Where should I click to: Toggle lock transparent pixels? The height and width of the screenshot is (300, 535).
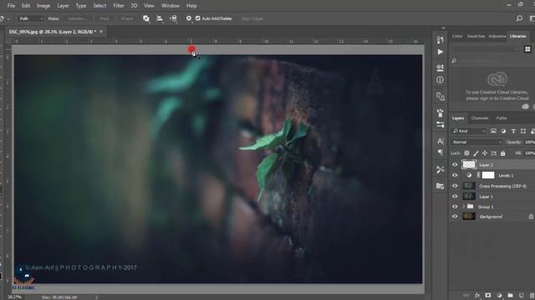[466, 153]
